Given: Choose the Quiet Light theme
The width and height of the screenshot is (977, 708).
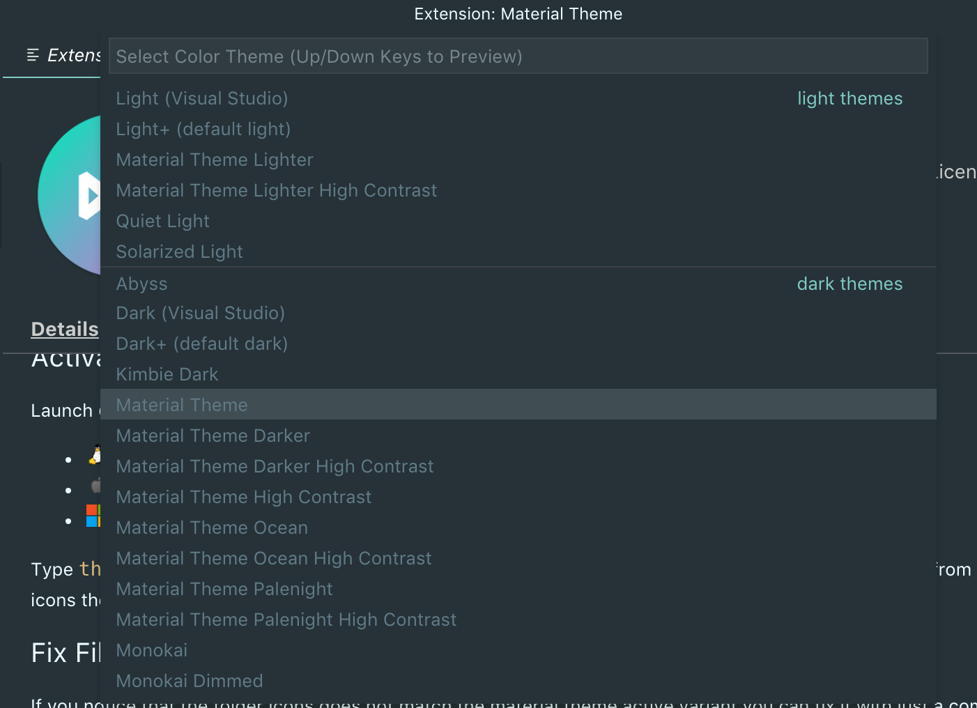Looking at the screenshot, I should [x=163, y=221].
